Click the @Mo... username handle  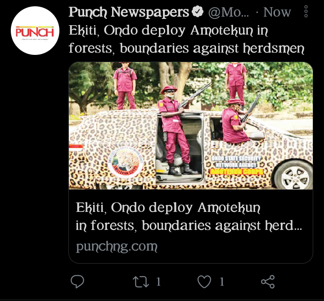coord(229,13)
